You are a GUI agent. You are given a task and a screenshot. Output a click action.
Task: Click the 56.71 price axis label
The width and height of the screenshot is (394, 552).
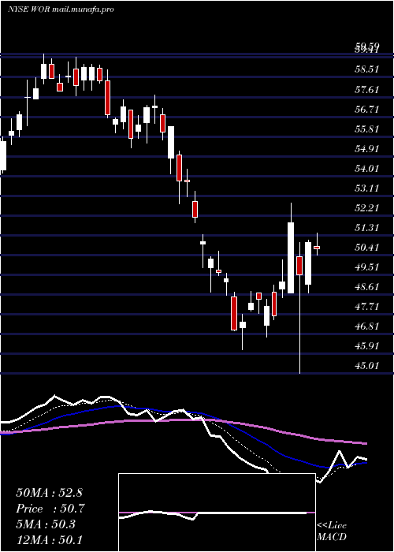(367, 109)
